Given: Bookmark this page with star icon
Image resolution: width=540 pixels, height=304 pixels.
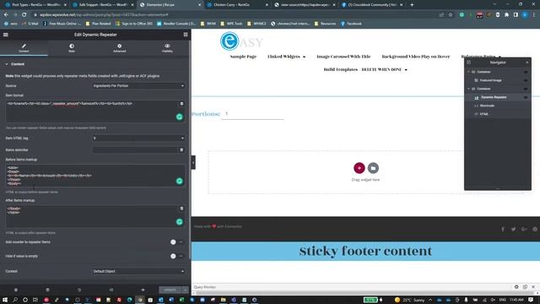Looking at the screenshot, I should click(x=450, y=15).
